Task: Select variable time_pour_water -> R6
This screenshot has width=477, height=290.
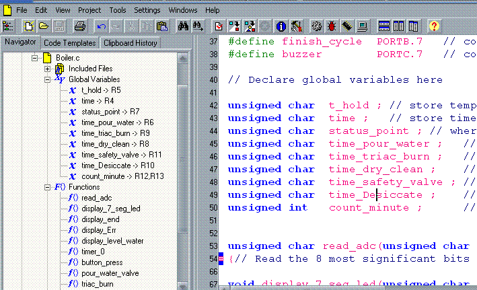Action: tap(118, 122)
